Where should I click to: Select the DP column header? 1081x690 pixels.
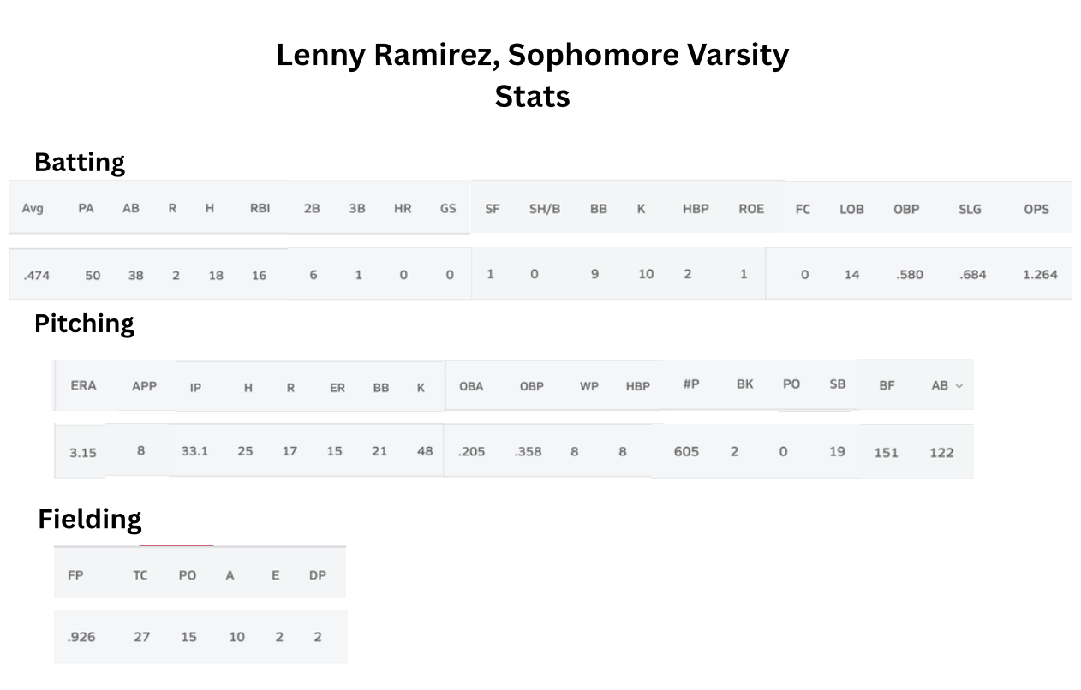[317, 575]
